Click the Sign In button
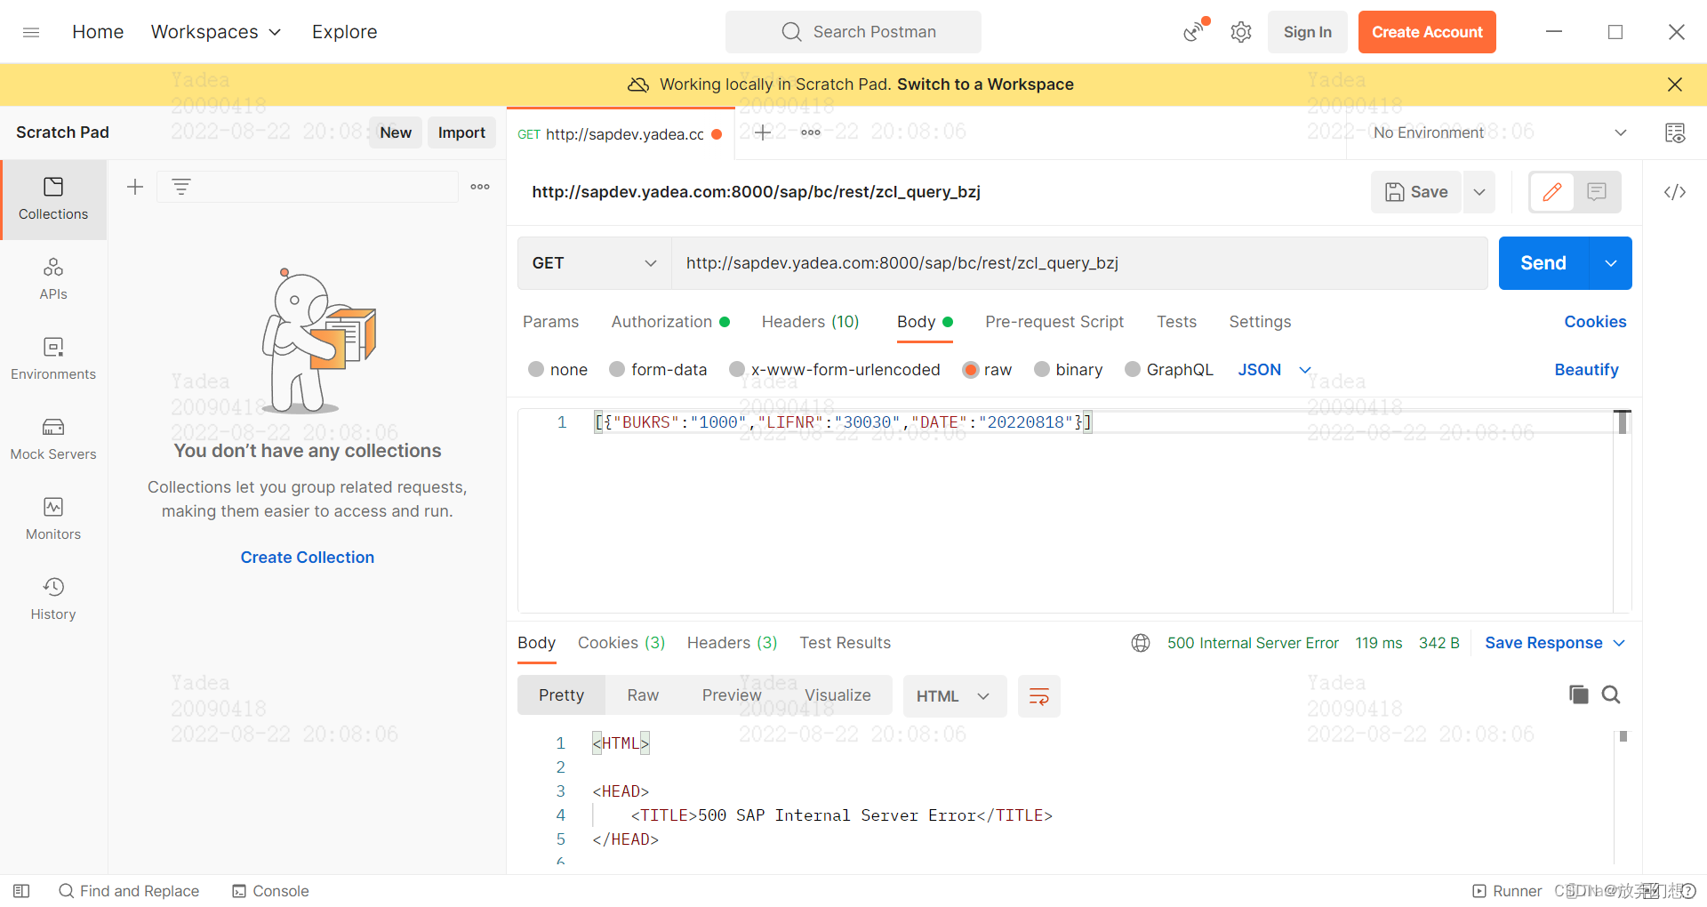Screen dimensions: 1707x907 point(1307,32)
